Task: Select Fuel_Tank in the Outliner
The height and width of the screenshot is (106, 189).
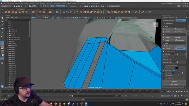Action: pos(13,36)
